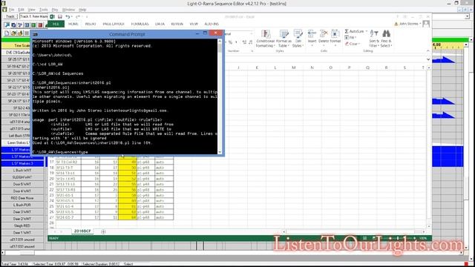Switch to the Excel INSERT tab

point(91,24)
